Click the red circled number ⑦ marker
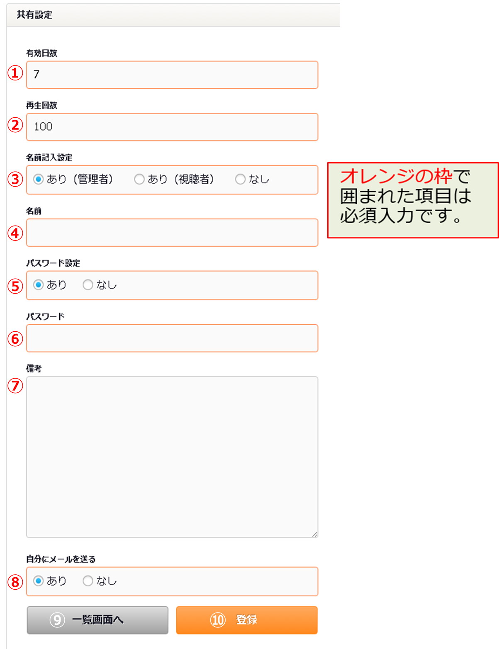 15,386
